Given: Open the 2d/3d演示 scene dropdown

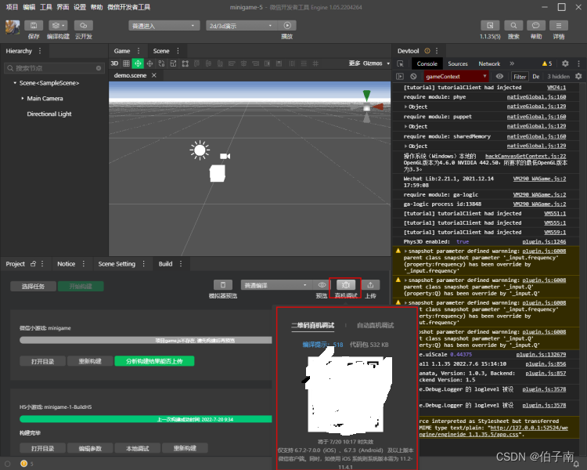Looking at the screenshot, I should [241, 26].
